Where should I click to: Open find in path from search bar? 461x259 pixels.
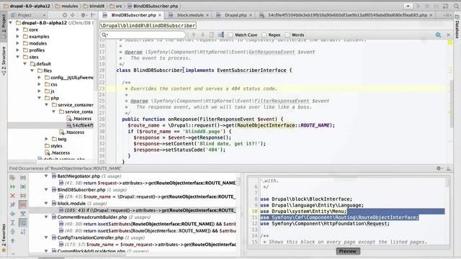(438, 35)
